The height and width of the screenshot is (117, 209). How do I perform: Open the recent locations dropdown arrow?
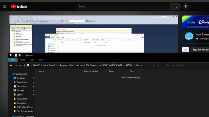click(x=21, y=65)
